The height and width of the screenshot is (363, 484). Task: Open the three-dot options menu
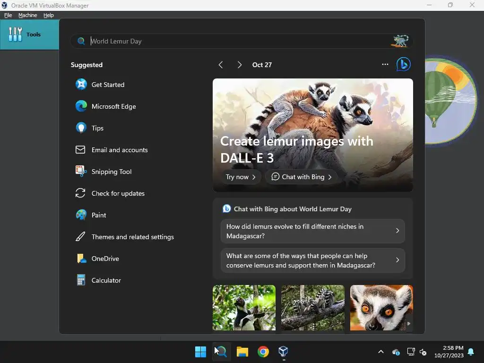pyautogui.click(x=385, y=64)
